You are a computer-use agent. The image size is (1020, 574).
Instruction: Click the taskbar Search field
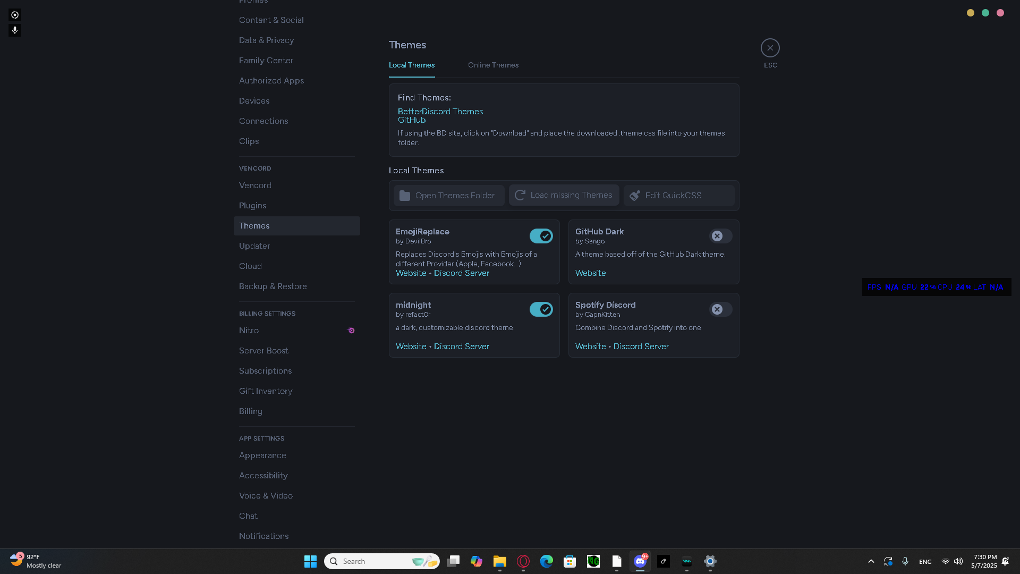pos(372,561)
